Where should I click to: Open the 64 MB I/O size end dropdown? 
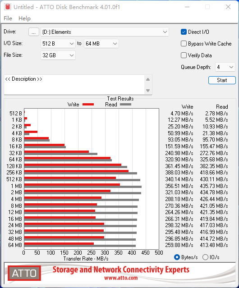(x=101, y=44)
